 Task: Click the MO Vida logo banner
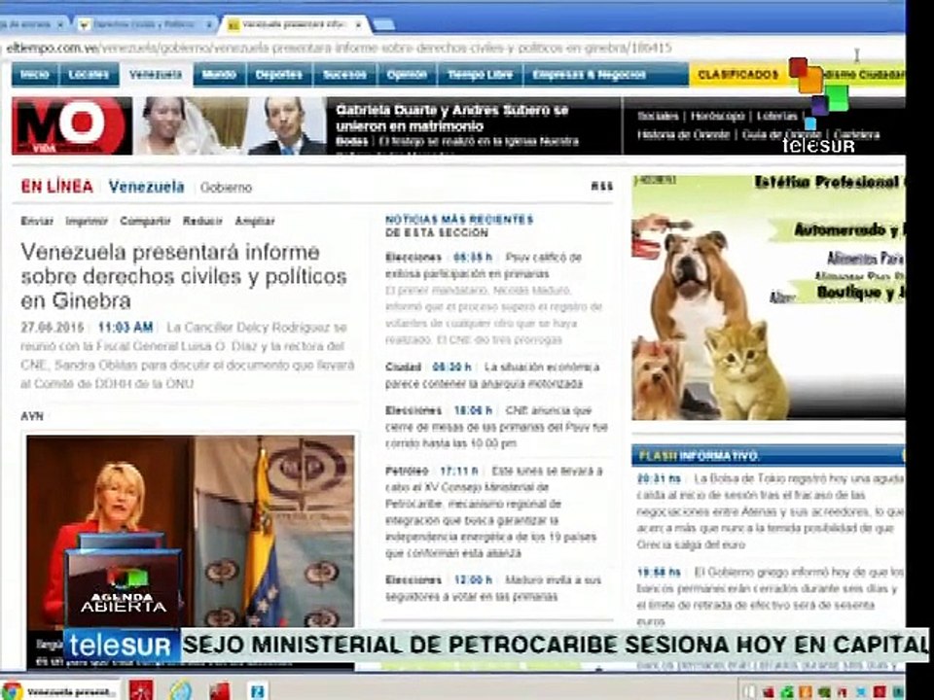(72, 125)
